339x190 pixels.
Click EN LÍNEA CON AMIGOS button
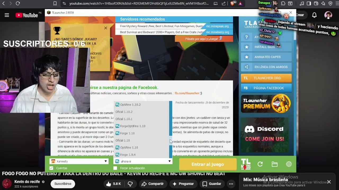click(x=266, y=67)
